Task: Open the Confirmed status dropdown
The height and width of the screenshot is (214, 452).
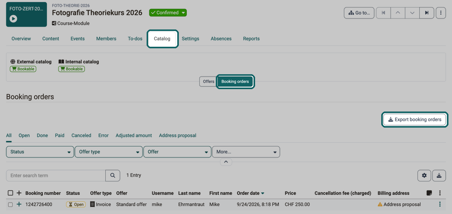Action: (x=168, y=13)
